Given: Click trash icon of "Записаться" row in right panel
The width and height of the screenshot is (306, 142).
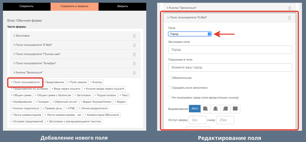Looking at the screenshot, I should [289, 8].
